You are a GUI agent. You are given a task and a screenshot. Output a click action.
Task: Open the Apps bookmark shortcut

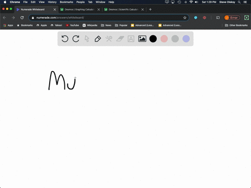point(8,25)
